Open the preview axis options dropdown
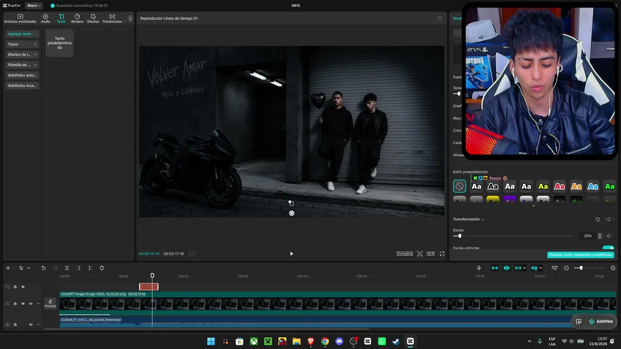Viewport: 621px width, 349px height. pyautogui.click(x=541, y=268)
